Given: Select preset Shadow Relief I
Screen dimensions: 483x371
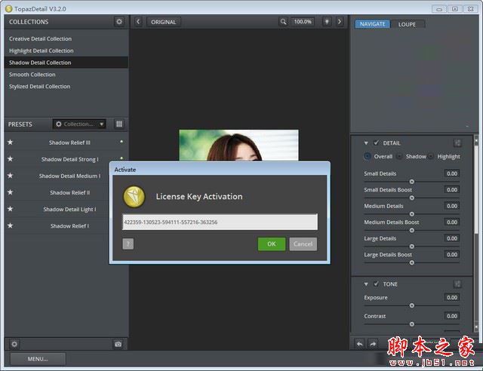Looking at the screenshot, I should (x=69, y=226).
